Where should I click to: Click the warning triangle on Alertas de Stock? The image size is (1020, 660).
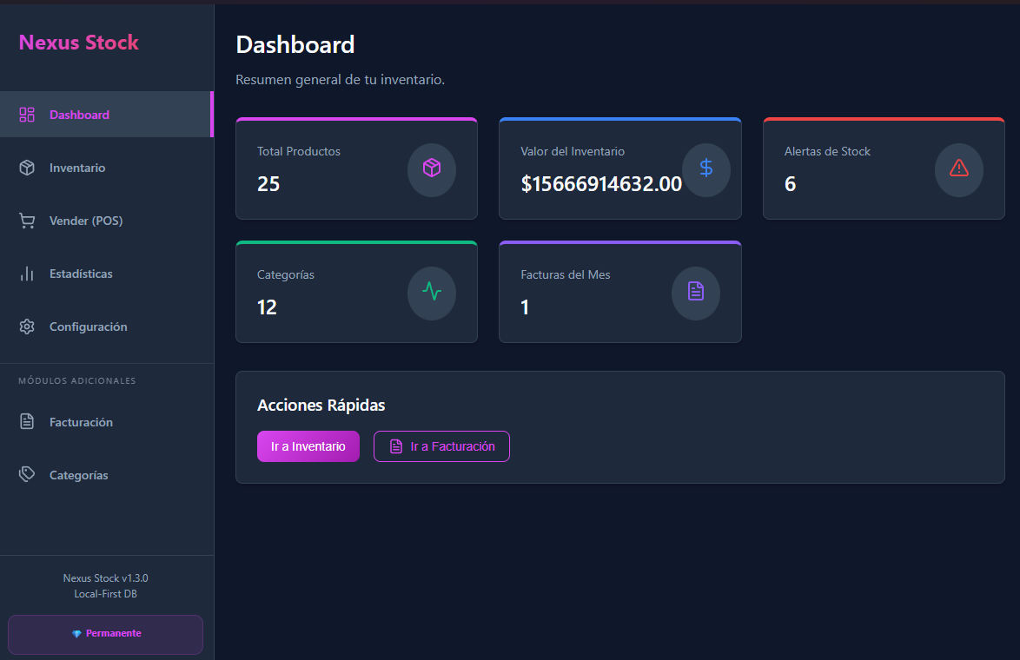pyautogui.click(x=959, y=168)
